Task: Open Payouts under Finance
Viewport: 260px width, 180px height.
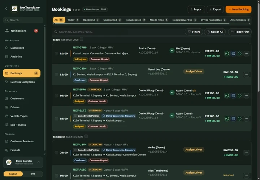Action: coord(22,150)
